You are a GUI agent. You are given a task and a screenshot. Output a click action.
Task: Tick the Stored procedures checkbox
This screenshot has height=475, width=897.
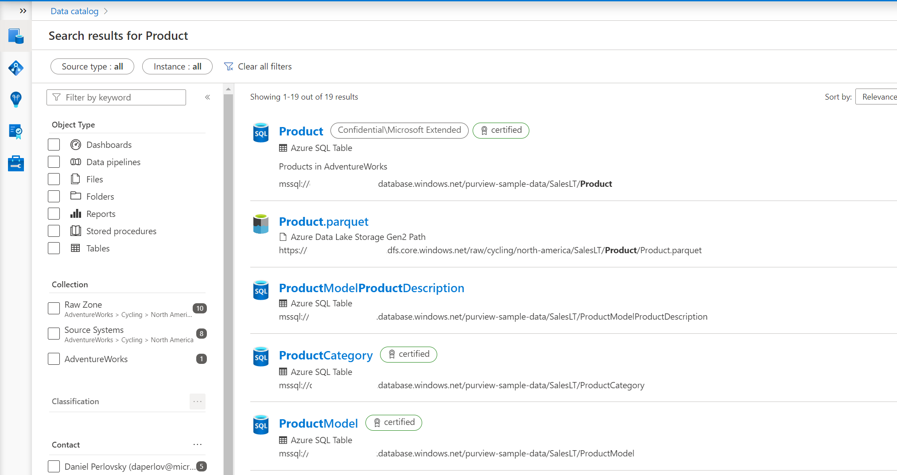tap(54, 231)
